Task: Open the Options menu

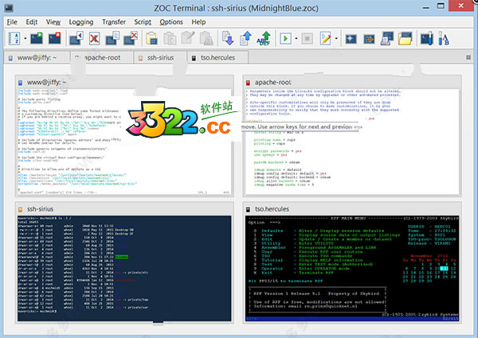Action: pyautogui.click(x=171, y=22)
